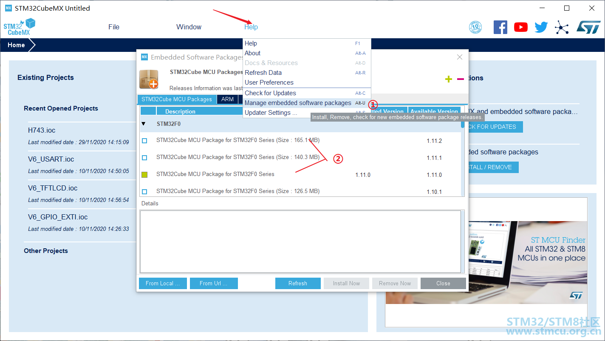605x341 pixels.
Task: Click the CHECK FOR UPDATES button on the home page
Action: coord(495,127)
